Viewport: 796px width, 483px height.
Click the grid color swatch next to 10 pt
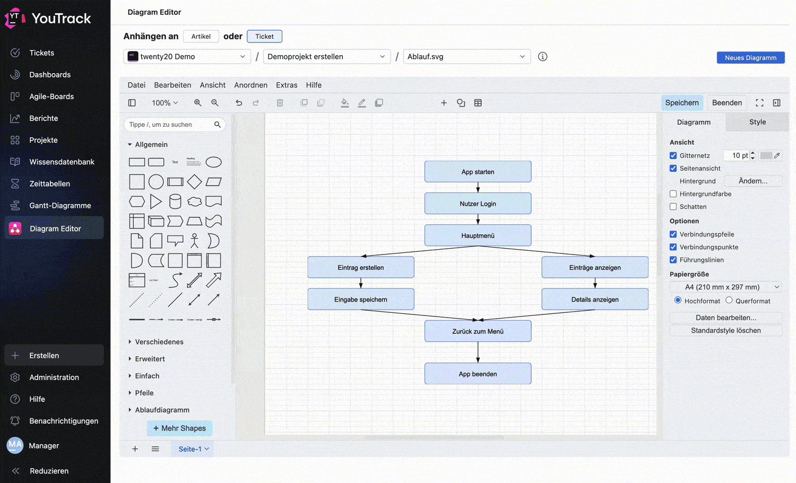[766, 155]
